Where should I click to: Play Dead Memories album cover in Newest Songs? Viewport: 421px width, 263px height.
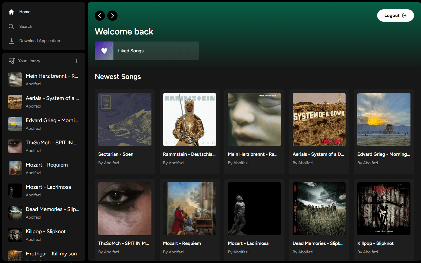coord(319,209)
